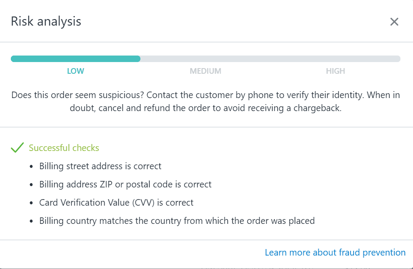Expand the Successful checks section

[64, 148]
